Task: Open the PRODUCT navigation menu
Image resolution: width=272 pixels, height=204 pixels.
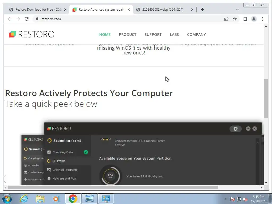Action: pos(127,35)
